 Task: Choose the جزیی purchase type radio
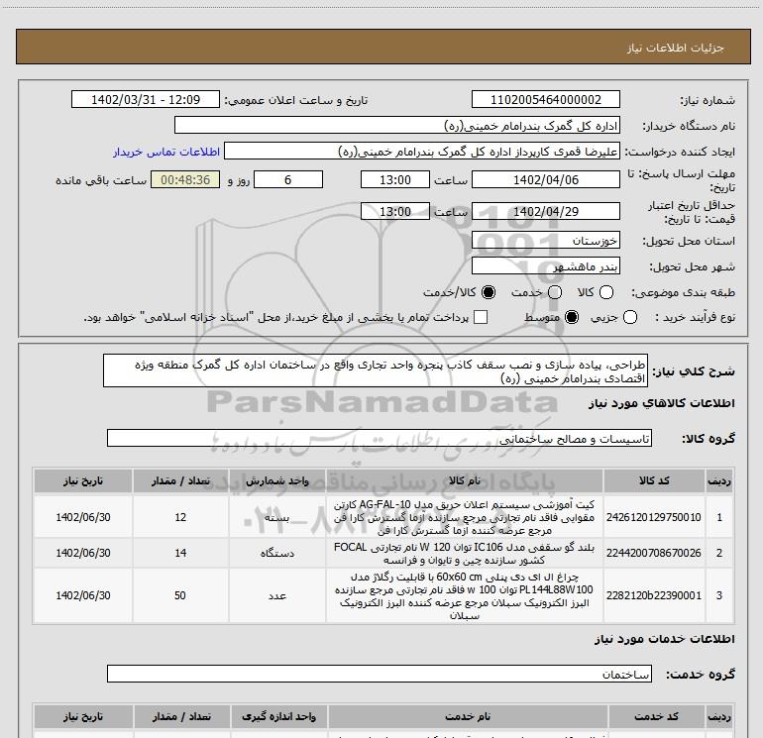tap(630, 317)
